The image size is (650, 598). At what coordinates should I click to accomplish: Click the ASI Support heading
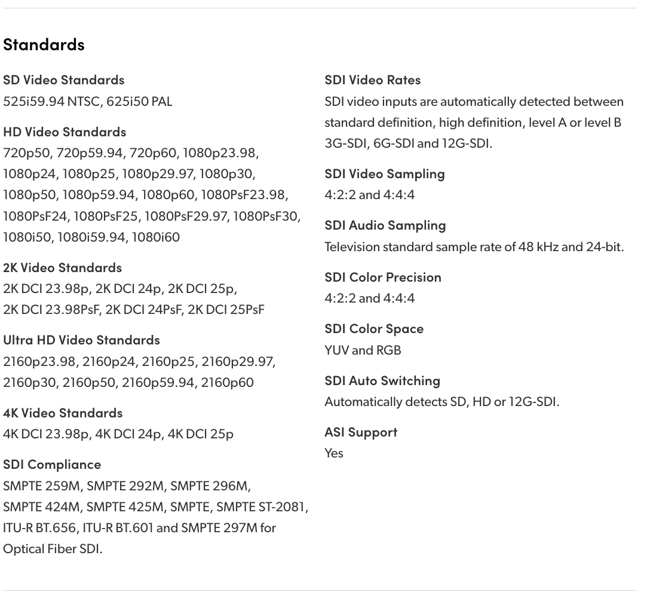pos(361,432)
